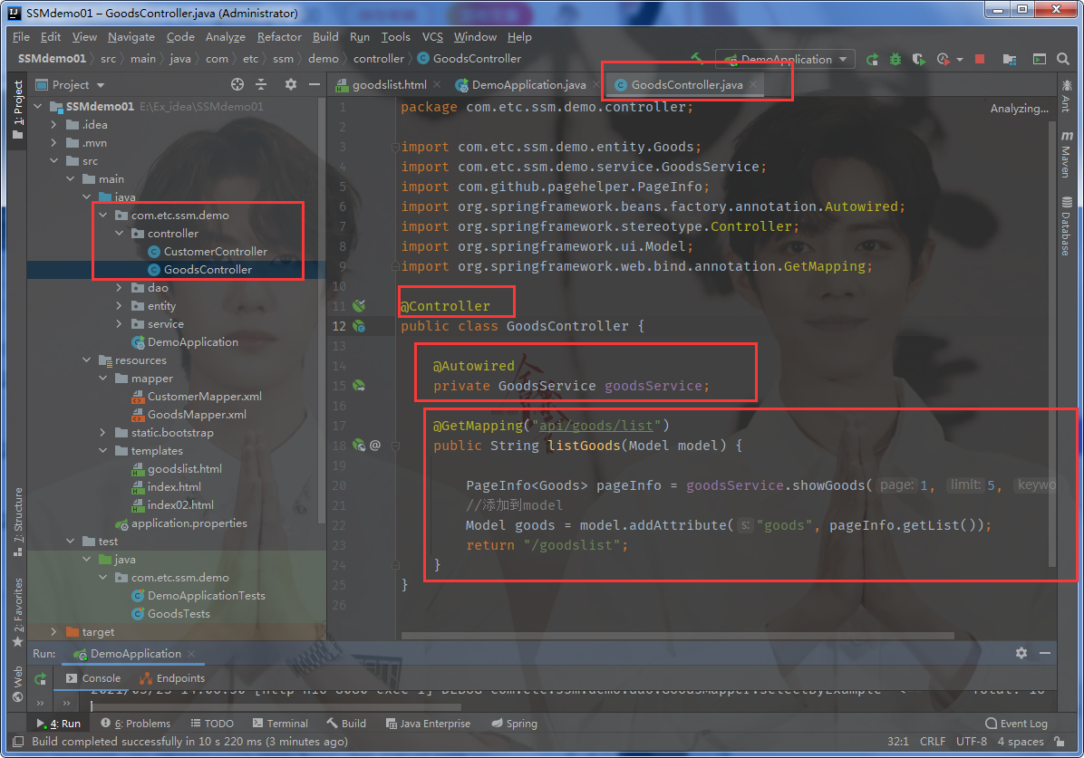1084x758 pixels.
Task: Collapse the com.etc.ssm.demo package
Action: [103, 215]
